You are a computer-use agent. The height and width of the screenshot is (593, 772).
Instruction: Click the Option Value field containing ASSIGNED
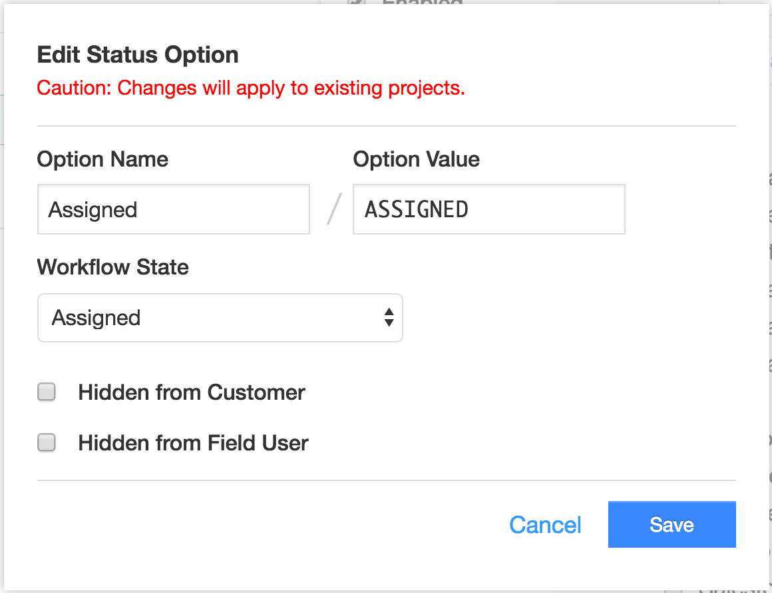click(x=488, y=210)
